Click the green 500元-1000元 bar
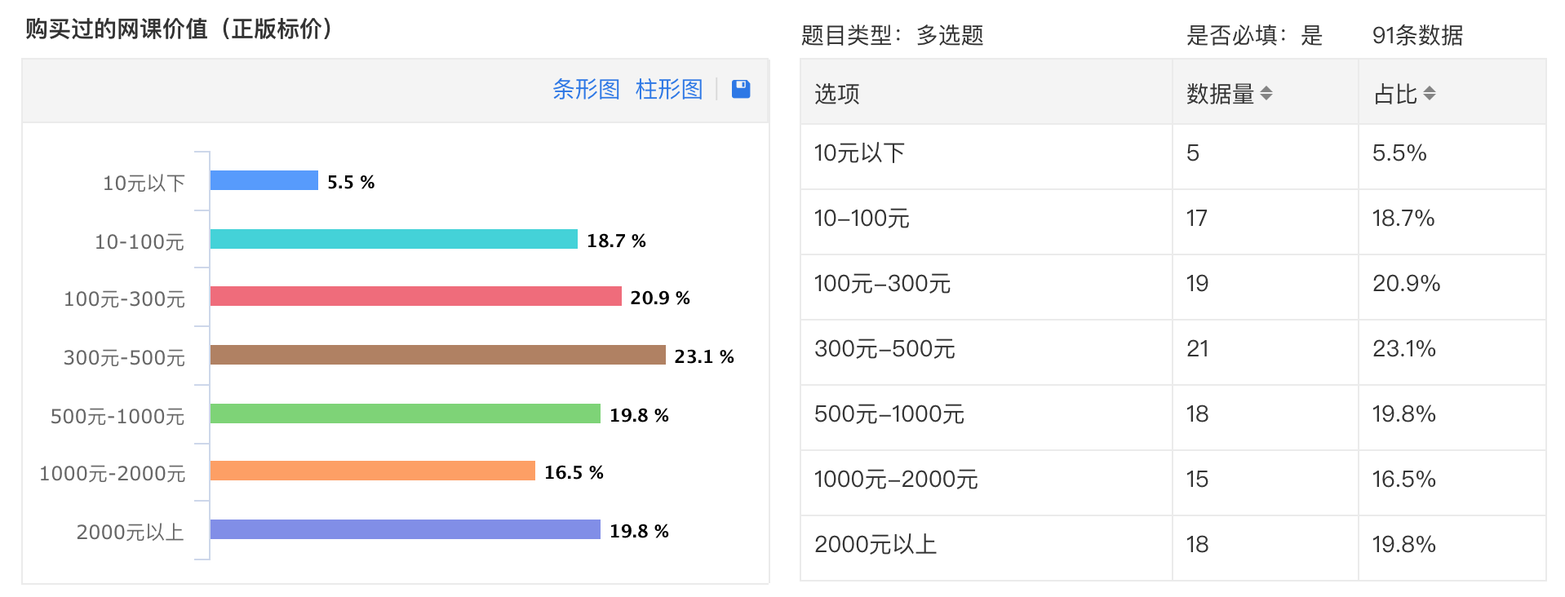 (406, 413)
